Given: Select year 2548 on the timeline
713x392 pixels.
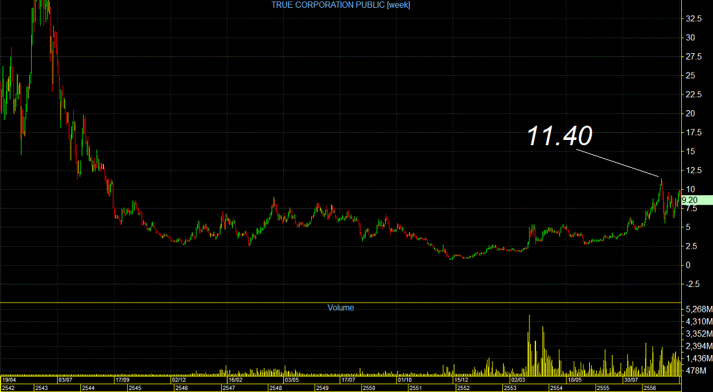Looking at the screenshot, I should pyautogui.click(x=275, y=388).
